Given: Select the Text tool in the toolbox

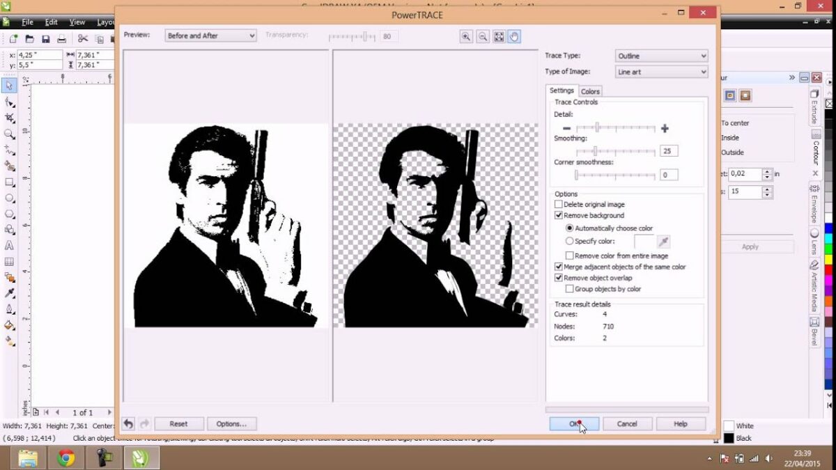Looking at the screenshot, I should (9, 246).
